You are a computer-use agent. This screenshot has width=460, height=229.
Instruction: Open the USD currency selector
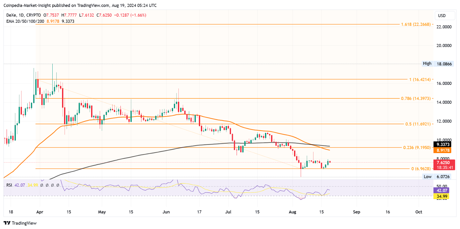[x=445, y=16]
